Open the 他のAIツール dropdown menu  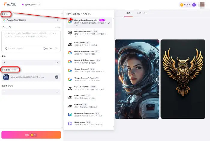tap(31, 5)
